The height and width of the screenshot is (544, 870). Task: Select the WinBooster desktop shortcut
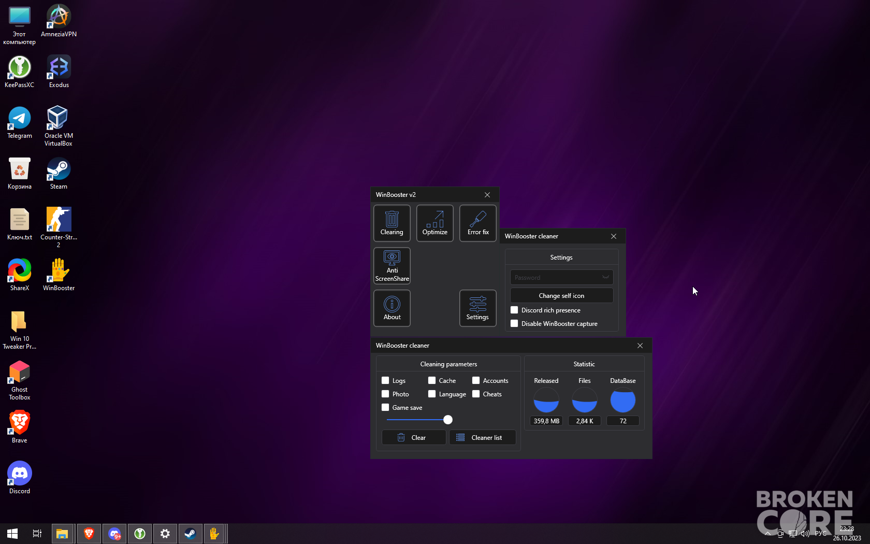pos(59,275)
